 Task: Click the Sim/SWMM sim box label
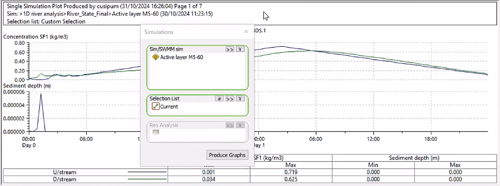166,49
